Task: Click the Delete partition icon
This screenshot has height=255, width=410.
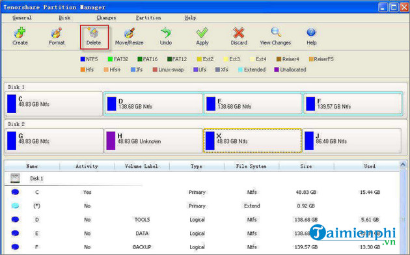Action: click(x=93, y=33)
